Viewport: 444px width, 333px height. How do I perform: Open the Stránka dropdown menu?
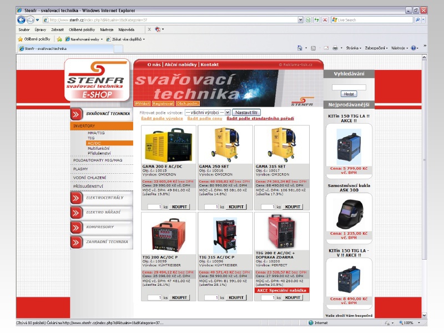coord(354,48)
